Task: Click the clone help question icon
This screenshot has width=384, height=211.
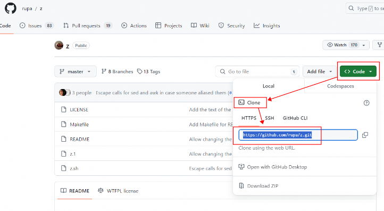Action: click(366, 103)
